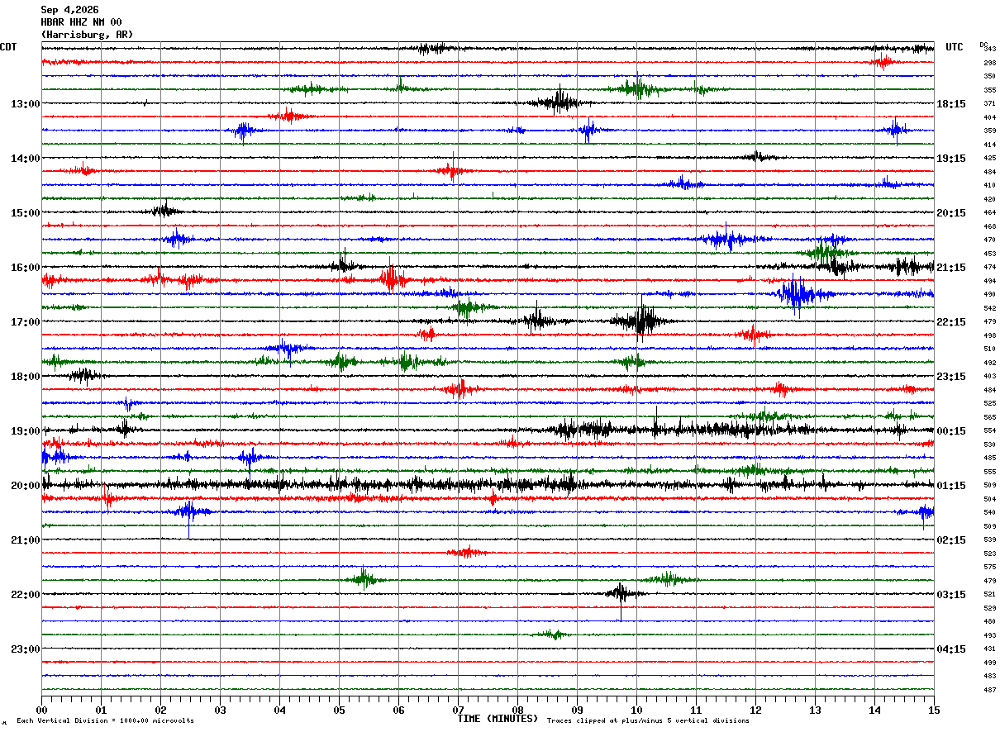
Task: Select the (Harrisburg, AR) location text
Action: (87, 35)
